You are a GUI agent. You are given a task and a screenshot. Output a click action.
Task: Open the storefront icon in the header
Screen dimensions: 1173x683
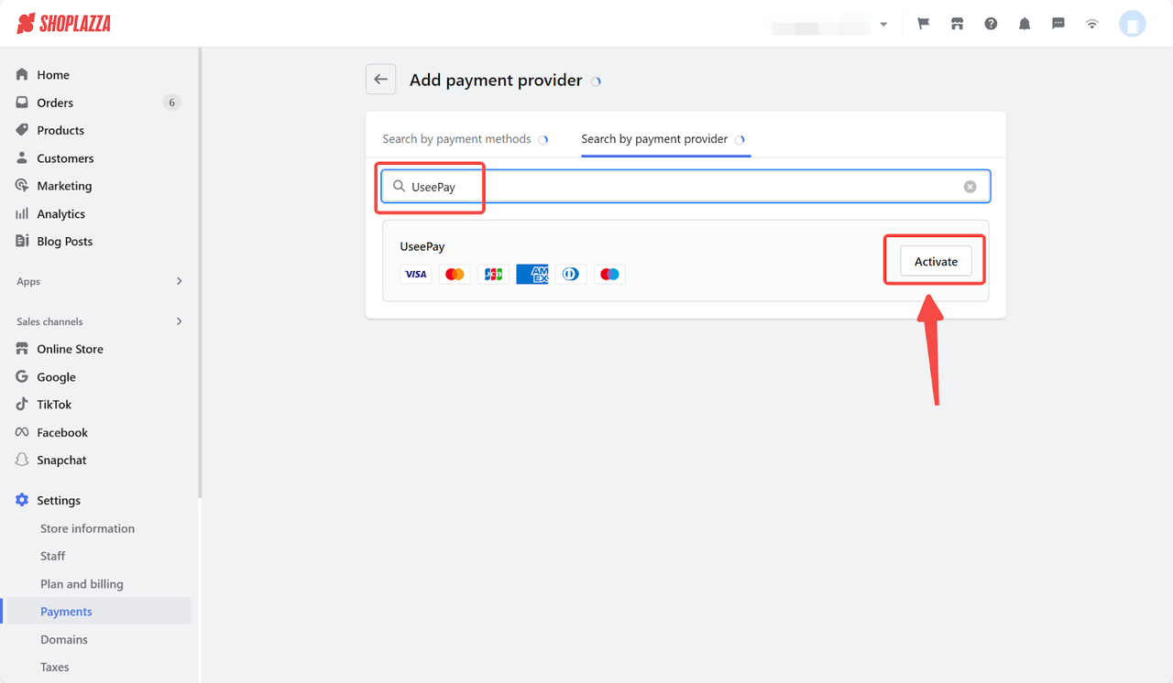[958, 24]
